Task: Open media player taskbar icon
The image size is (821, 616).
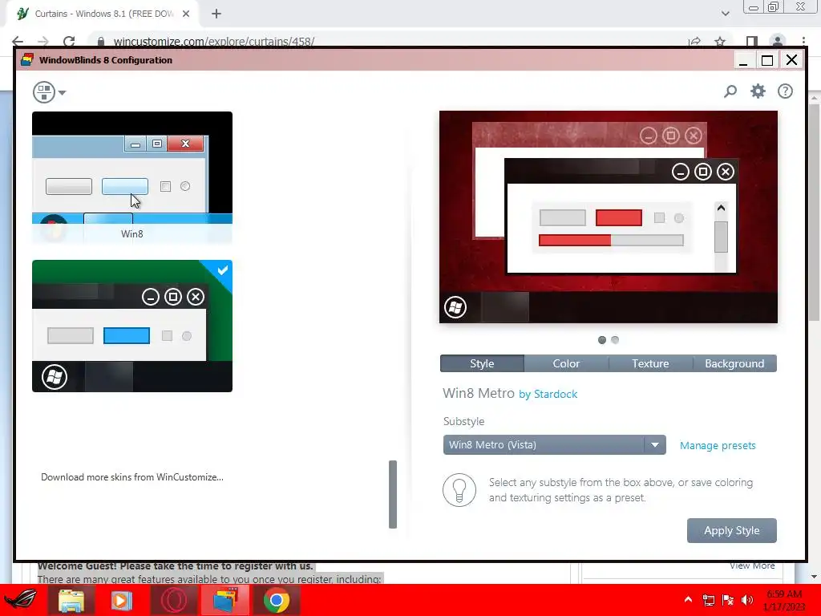Action: (x=122, y=600)
